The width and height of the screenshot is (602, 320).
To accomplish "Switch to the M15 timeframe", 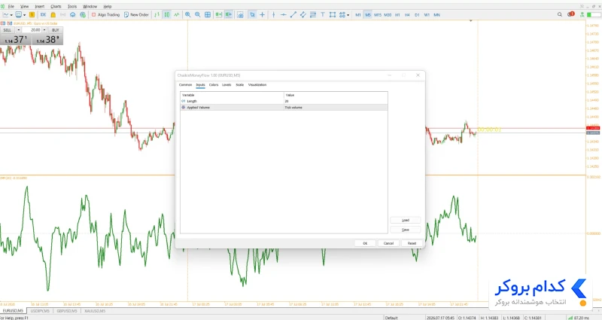I will click(x=378, y=15).
